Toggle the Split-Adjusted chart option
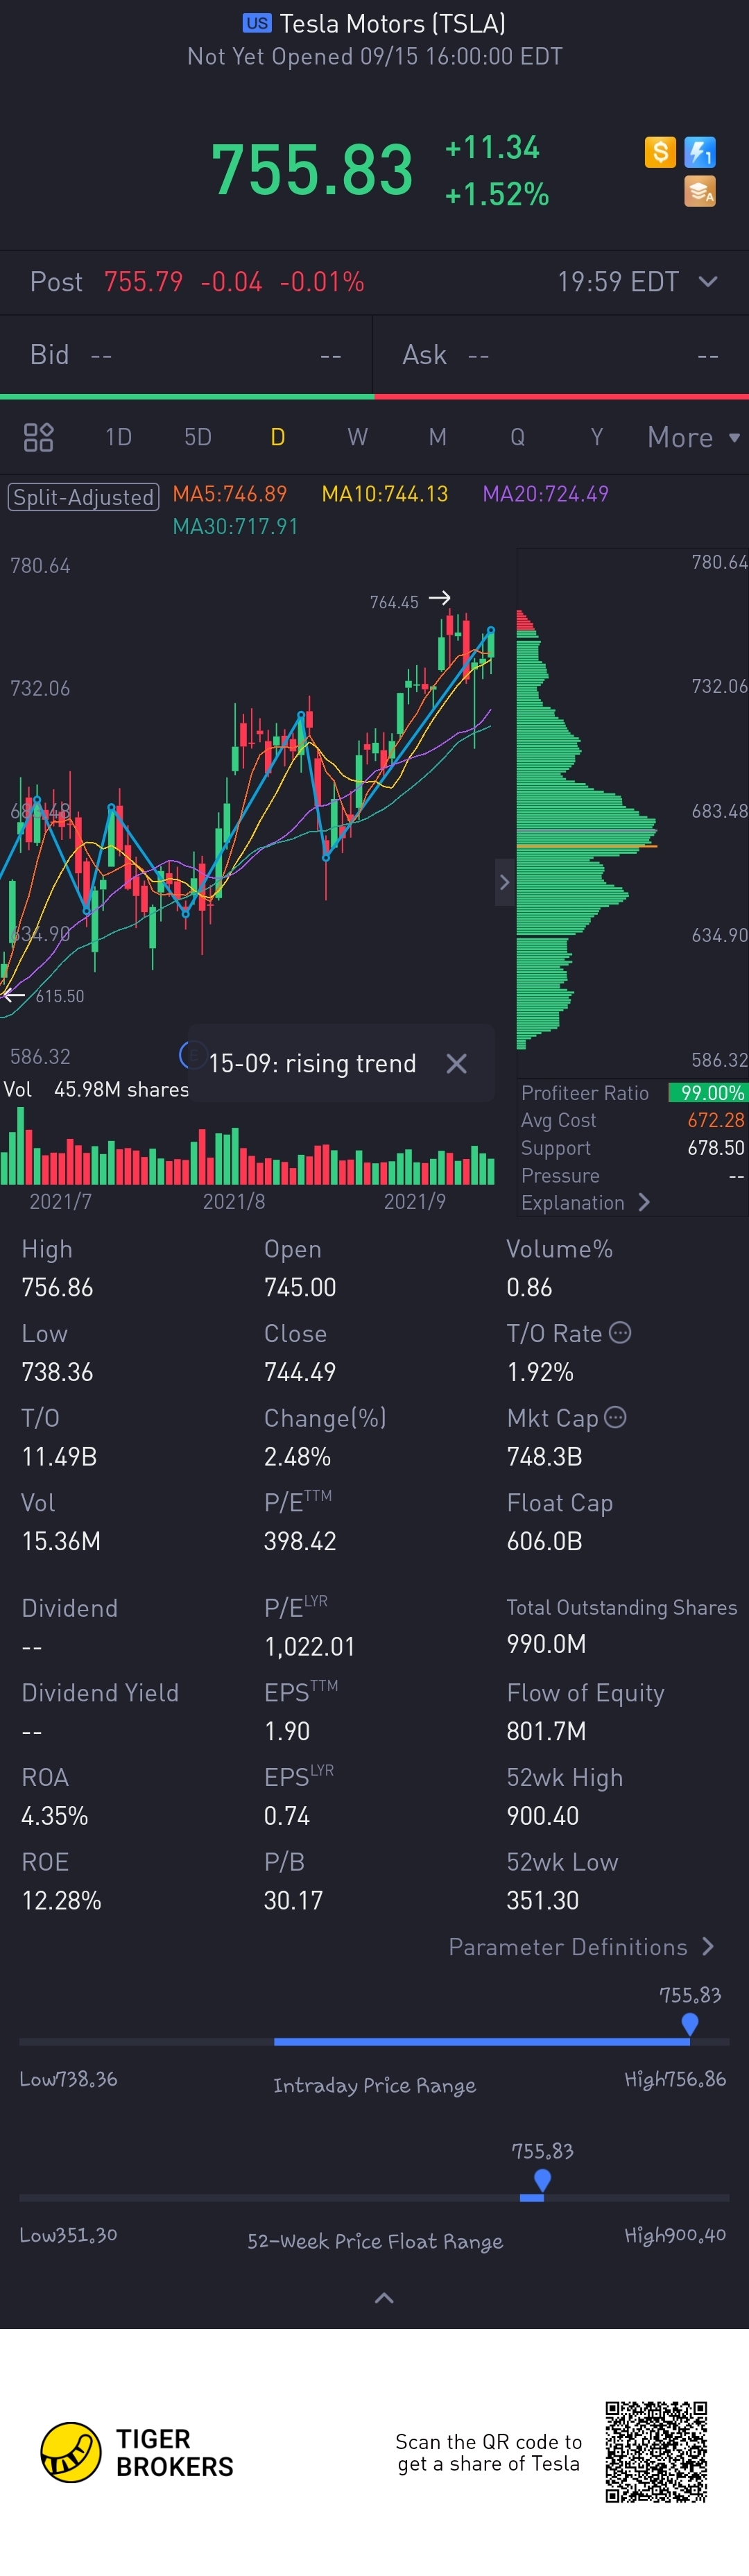 pyautogui.click(x=84, y=496)
